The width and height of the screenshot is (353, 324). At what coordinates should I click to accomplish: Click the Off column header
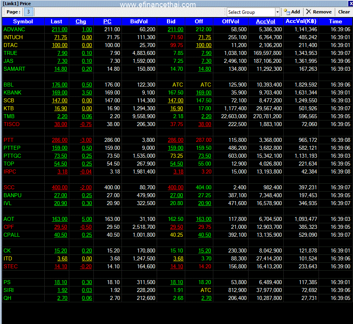(199, 22)
